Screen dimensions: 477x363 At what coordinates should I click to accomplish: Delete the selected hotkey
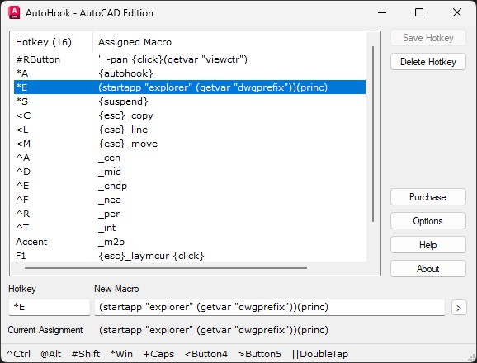coord(428,62)
